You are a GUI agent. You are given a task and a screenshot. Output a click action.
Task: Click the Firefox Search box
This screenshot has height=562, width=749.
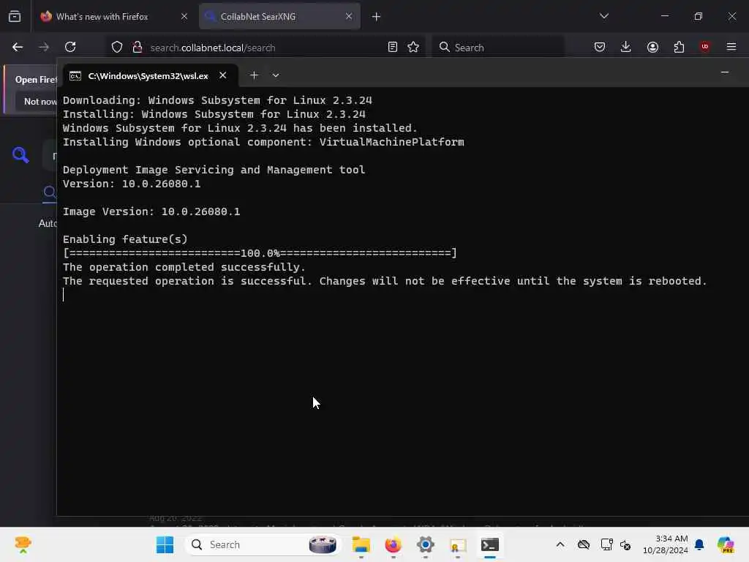[497, 48]
